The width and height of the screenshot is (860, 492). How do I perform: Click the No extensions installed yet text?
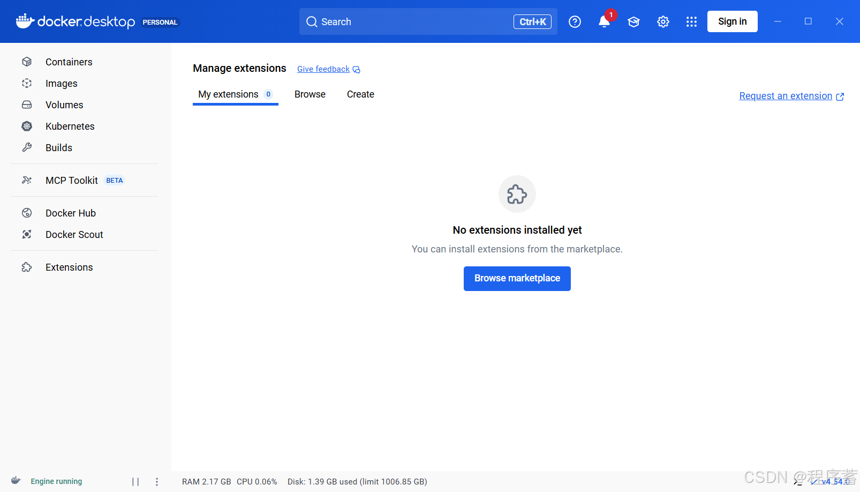517,230
